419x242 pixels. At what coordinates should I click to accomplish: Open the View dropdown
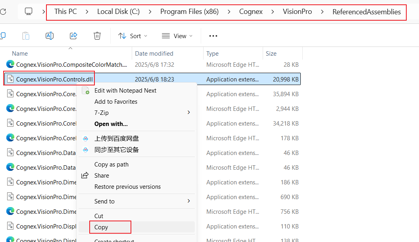[x=177, y=36]
